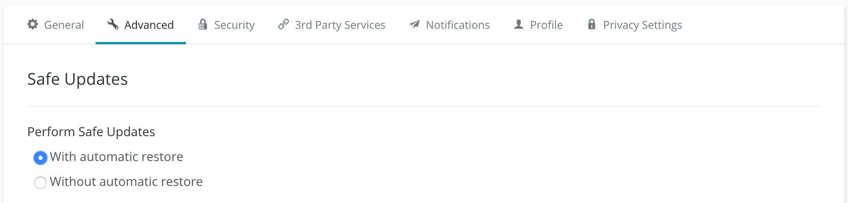Click the paper plane icon beside Notifications
This screenshot has height=203, width=848.
415,24
